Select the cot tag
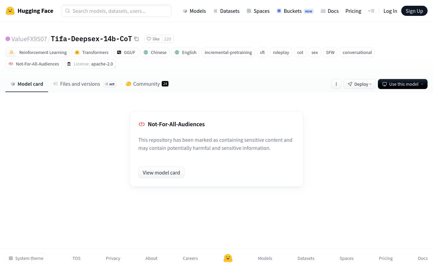The height and width of the screenshot is (270, 433). coord(300,52)
